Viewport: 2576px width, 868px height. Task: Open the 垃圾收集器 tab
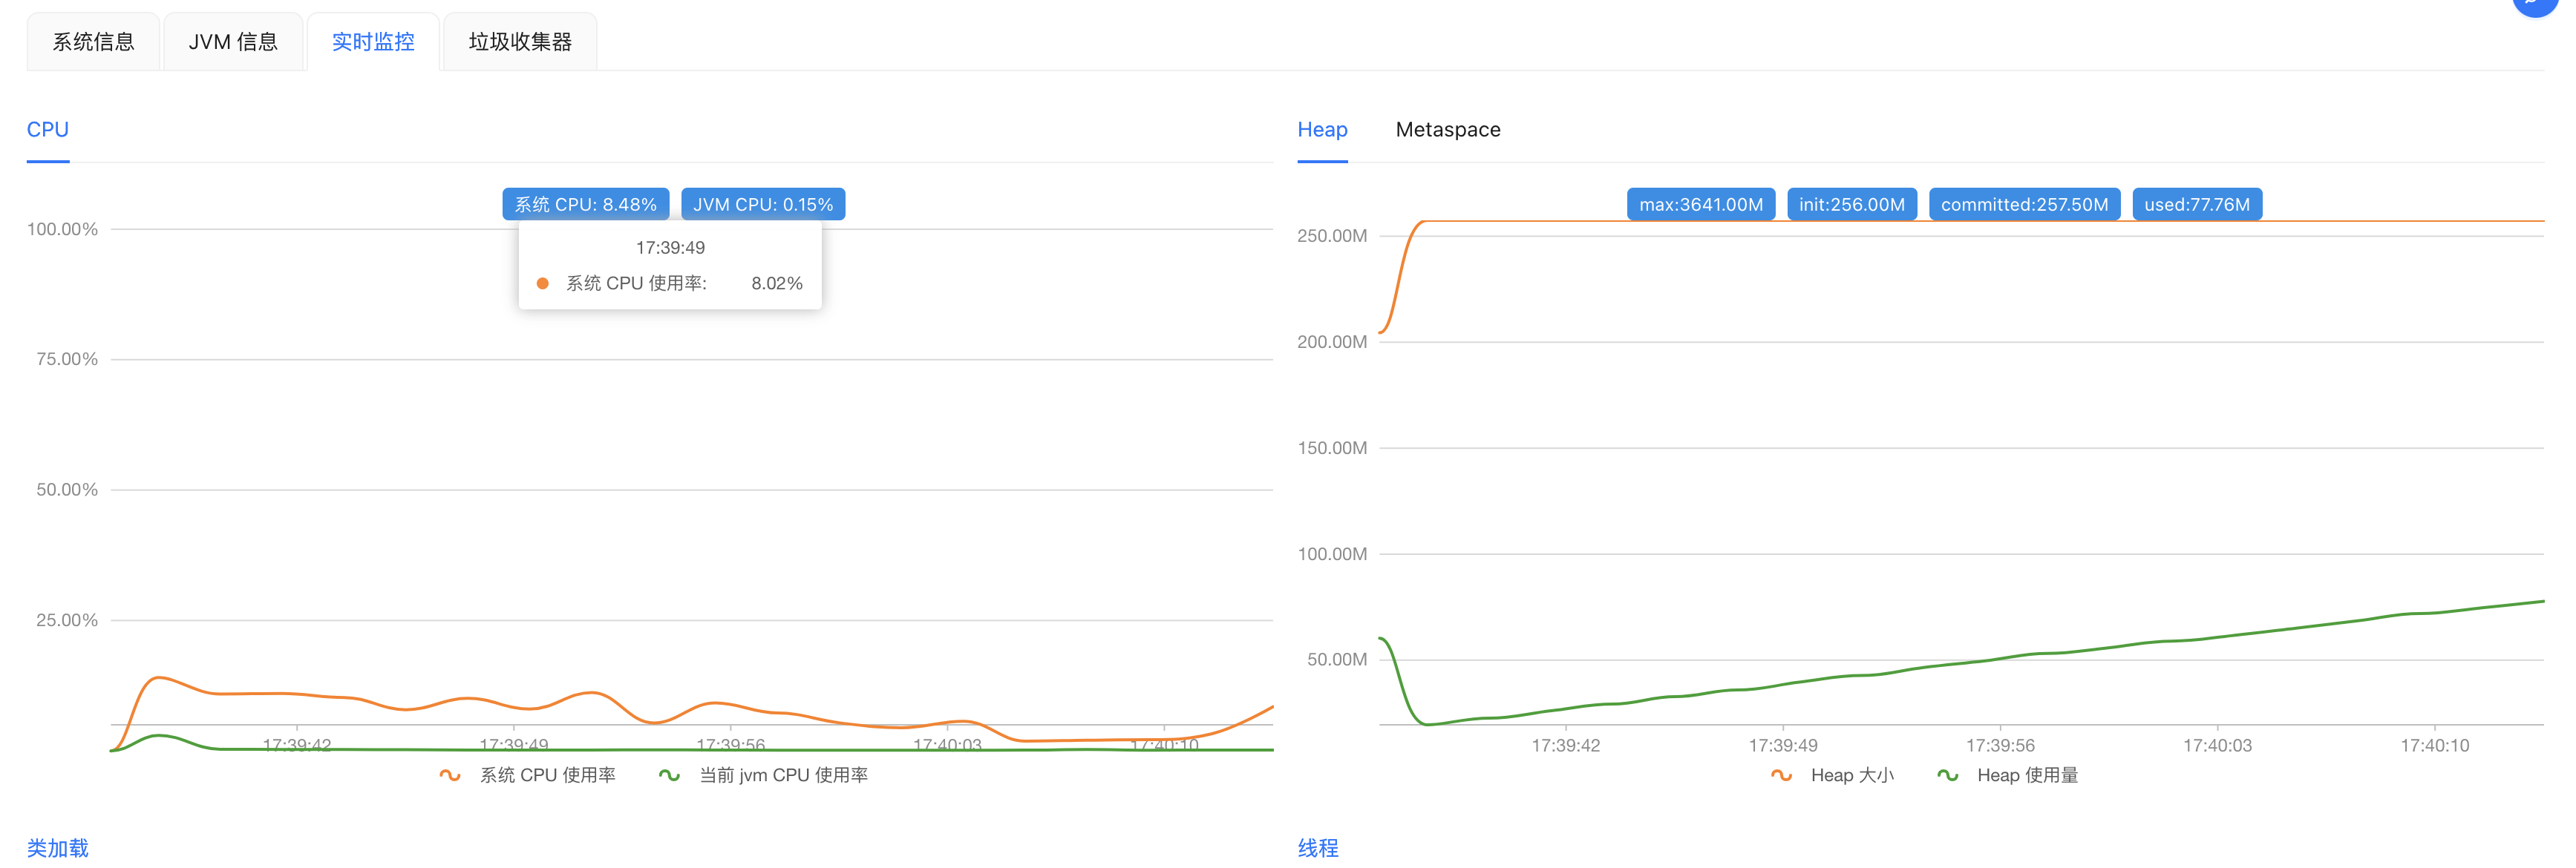[x=520, y=42]
